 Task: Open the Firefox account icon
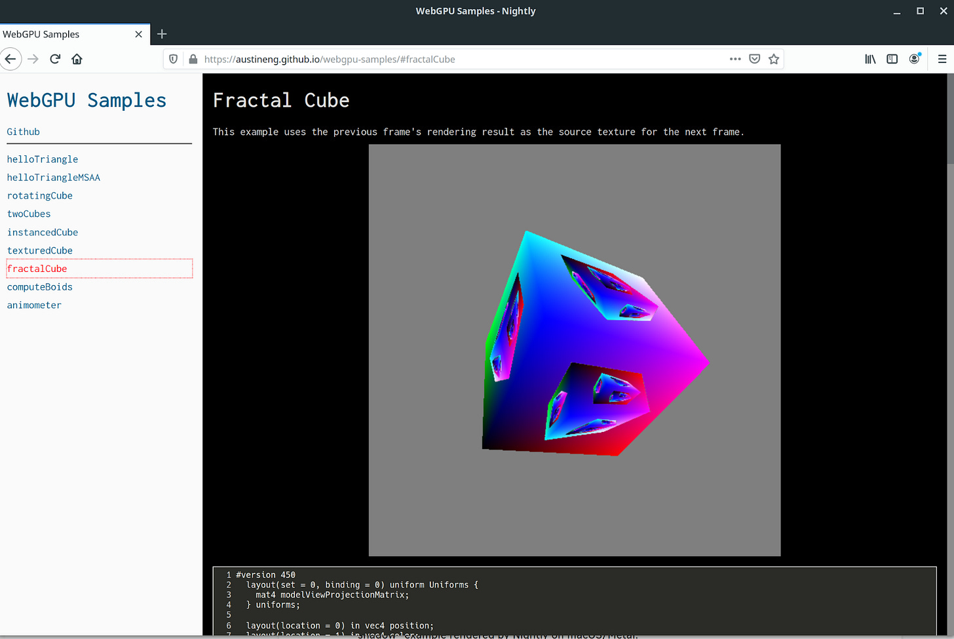point(914,58)
